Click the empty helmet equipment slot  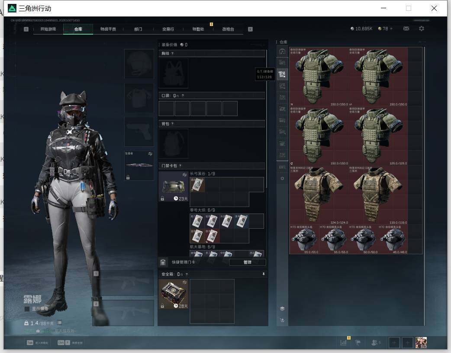tap(139, 64)
